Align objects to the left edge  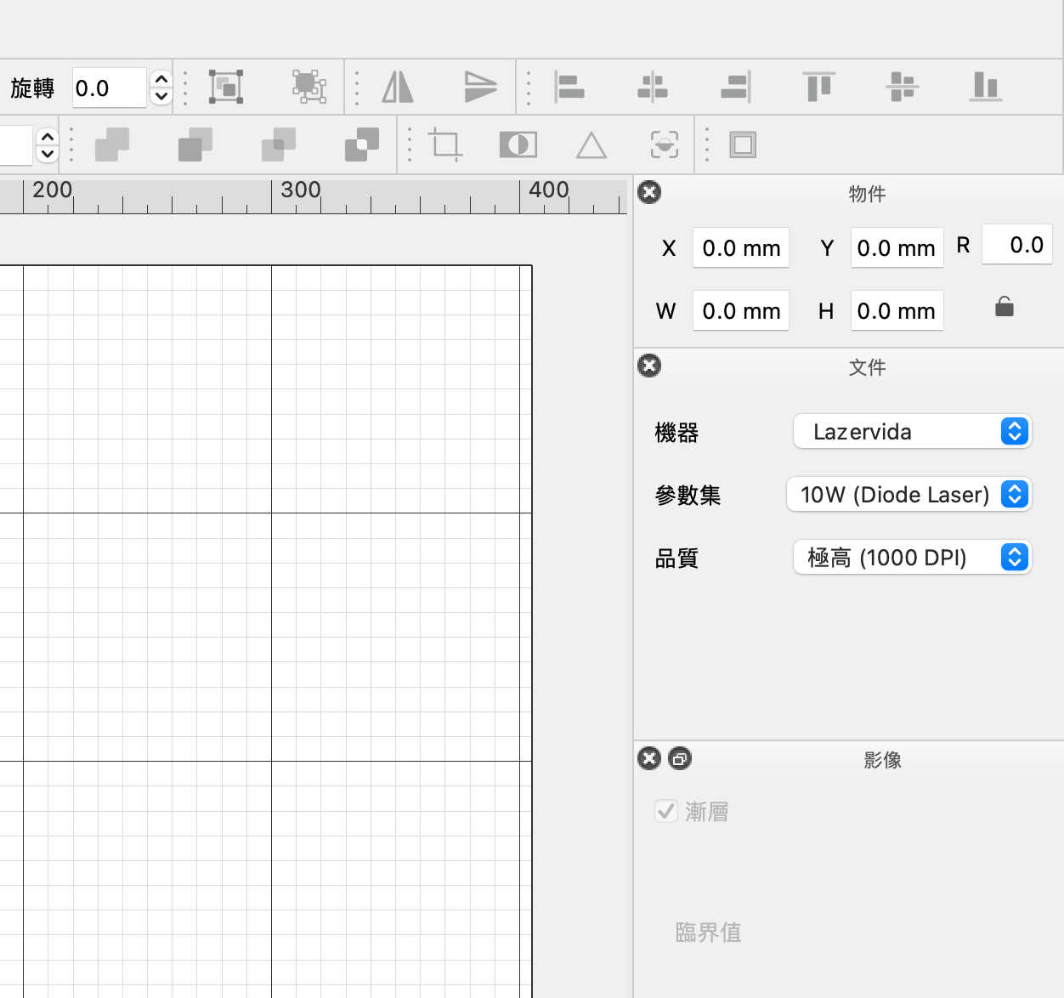(x=569, y=87)
